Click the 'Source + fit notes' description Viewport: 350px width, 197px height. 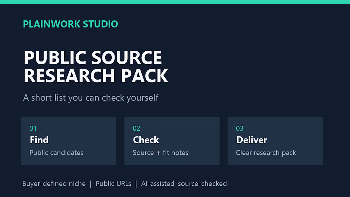tap(160, 153)
